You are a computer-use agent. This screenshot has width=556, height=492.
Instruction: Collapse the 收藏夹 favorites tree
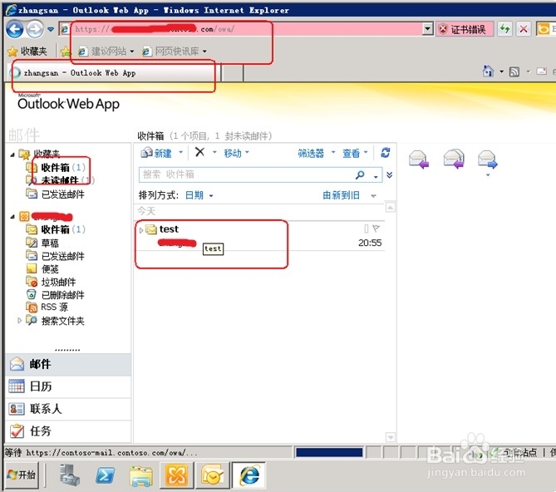(x=12, y=155)
